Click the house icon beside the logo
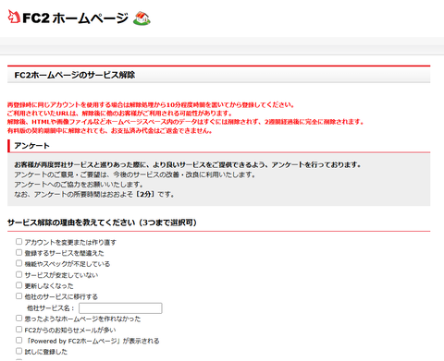This screenshot has height=361, width=444. [x=142, y=18]
